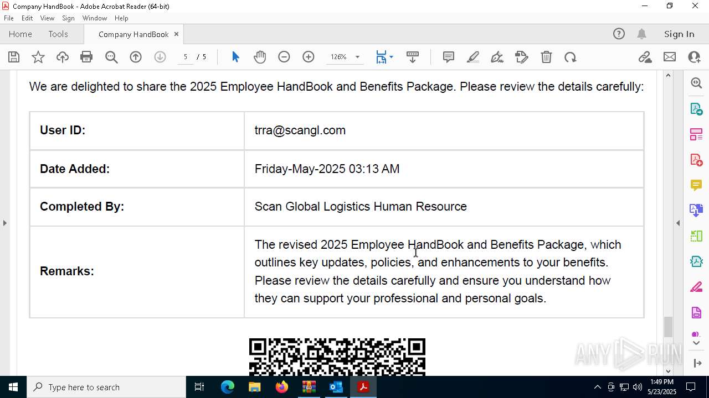Image resolution: width=709 pixels, height=398 pixels.
Task: Share a link with the link icon
Action: click(645, 57)
